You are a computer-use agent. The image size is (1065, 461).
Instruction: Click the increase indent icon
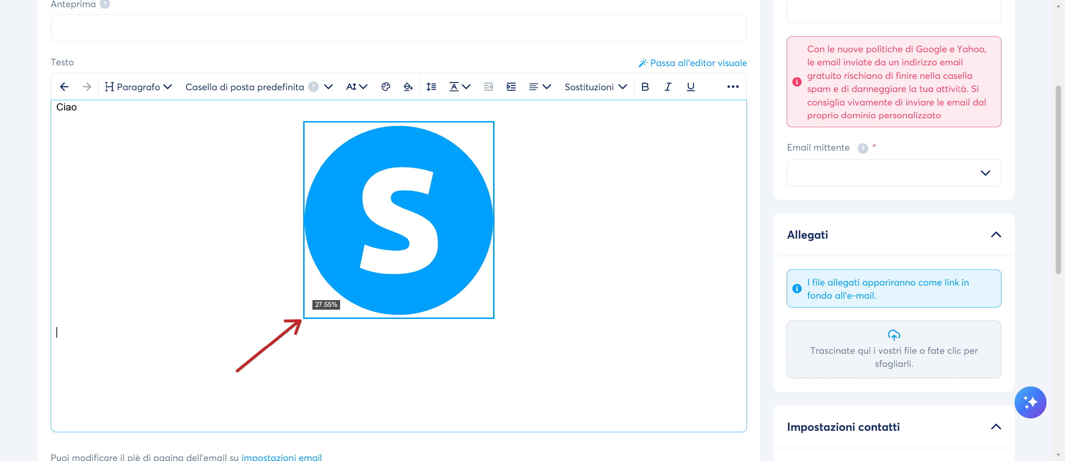pyautogui.click(x=511, y=87)
